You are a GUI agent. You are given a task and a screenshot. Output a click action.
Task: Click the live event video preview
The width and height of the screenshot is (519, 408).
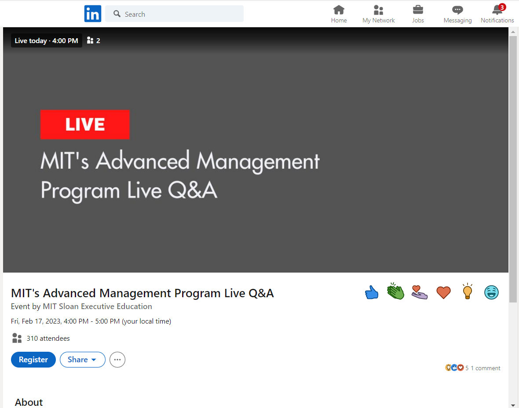pos(256,150)
